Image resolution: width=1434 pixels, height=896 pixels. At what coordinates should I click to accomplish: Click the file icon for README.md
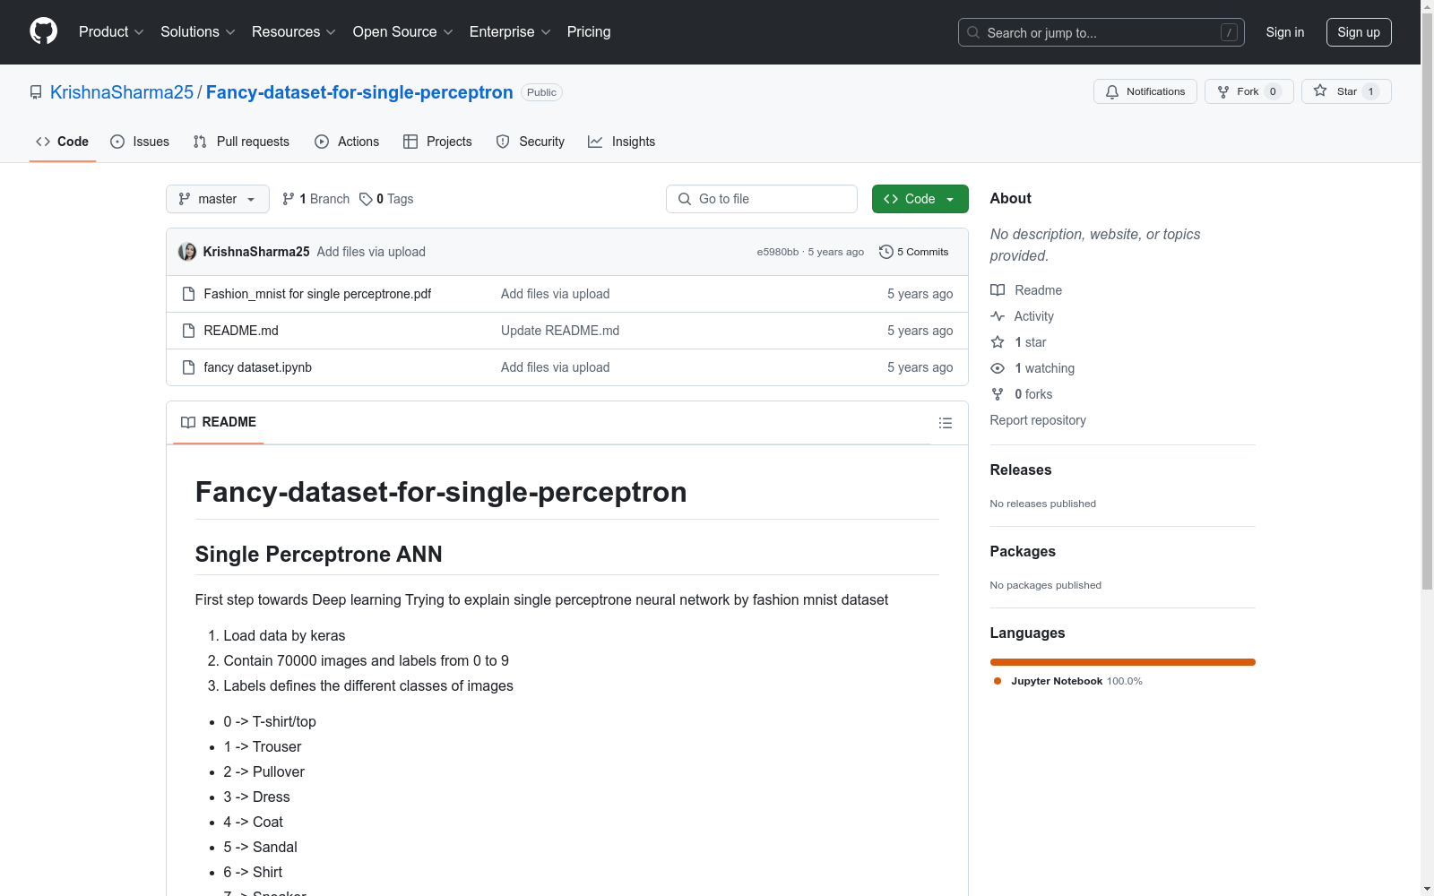(x=188, y=331)
